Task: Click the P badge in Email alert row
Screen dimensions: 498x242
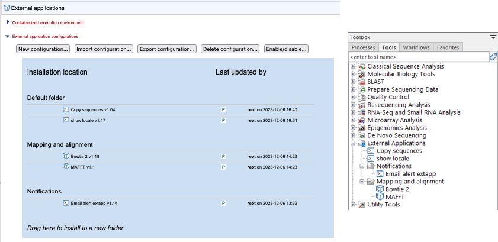Action: [x=223, y=204]
